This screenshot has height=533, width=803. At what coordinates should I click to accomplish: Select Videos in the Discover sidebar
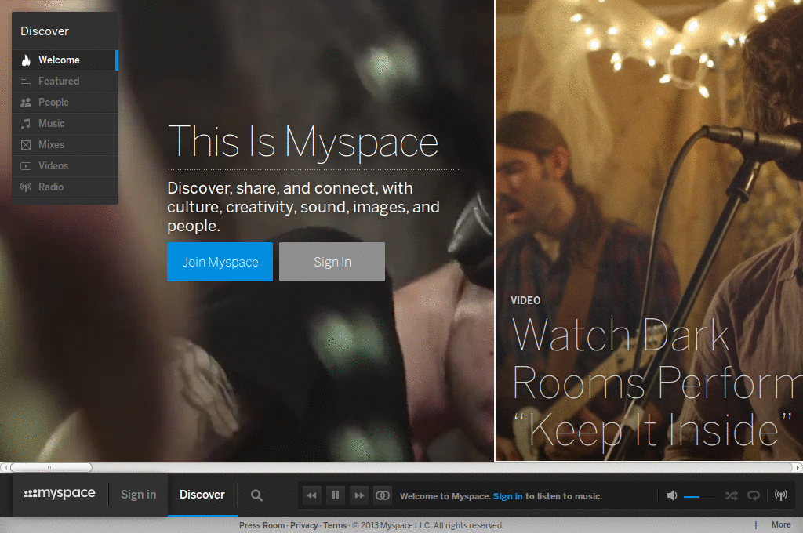(65, 166)
